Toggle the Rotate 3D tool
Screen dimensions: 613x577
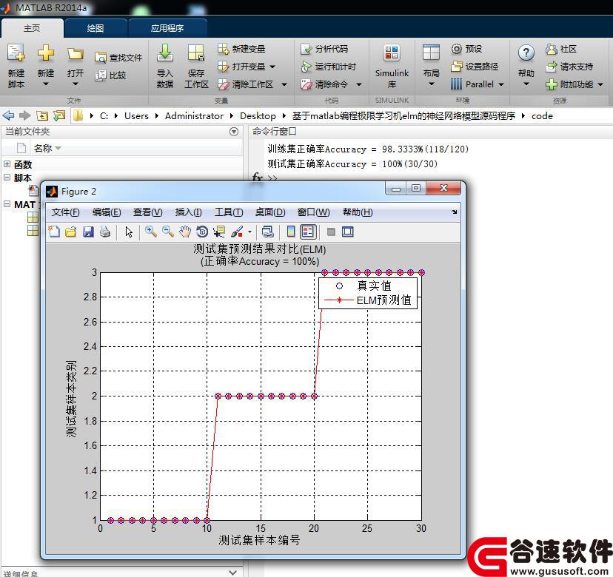point(202,232)
